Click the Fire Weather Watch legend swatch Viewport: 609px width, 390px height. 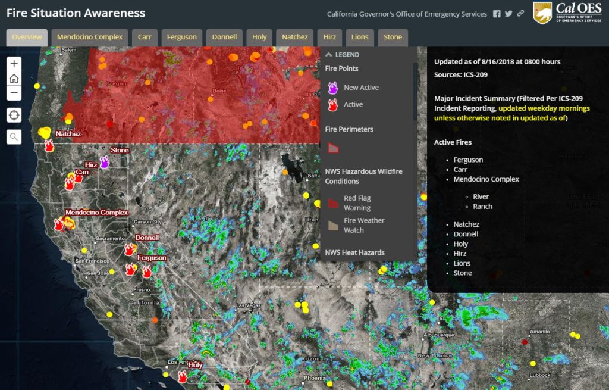(x=333, y=226)
